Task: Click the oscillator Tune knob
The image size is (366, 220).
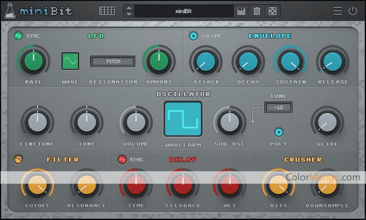Action: pyautogui.click(x=87, y=122)
